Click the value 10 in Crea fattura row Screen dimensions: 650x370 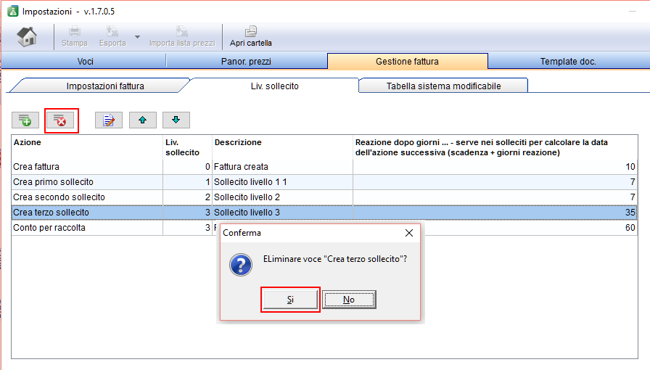(630, 167)
